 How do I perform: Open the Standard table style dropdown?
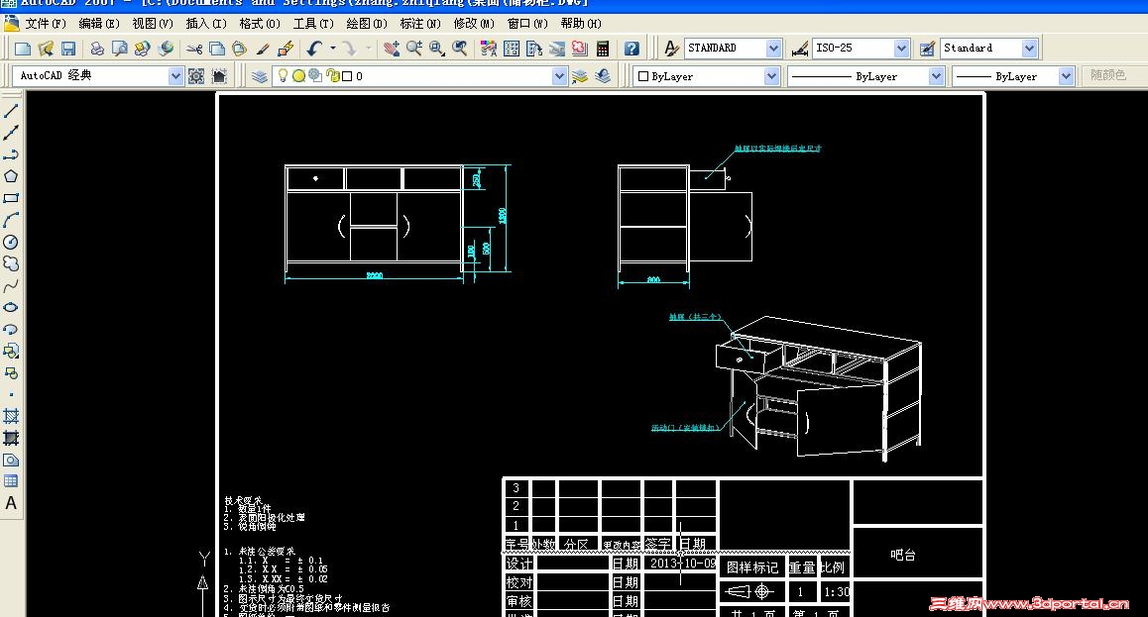[x=1029, y=49]
